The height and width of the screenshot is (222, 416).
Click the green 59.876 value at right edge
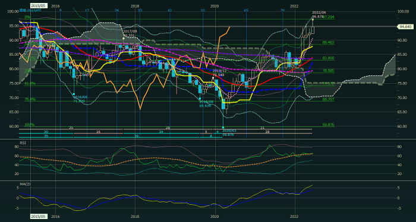328,125
